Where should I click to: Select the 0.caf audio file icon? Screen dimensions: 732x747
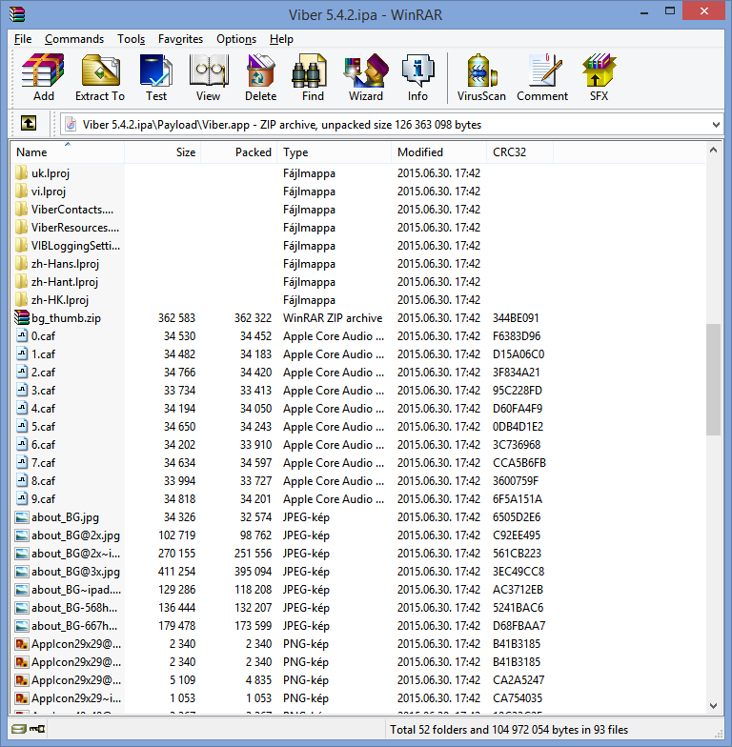pos(22,335)
